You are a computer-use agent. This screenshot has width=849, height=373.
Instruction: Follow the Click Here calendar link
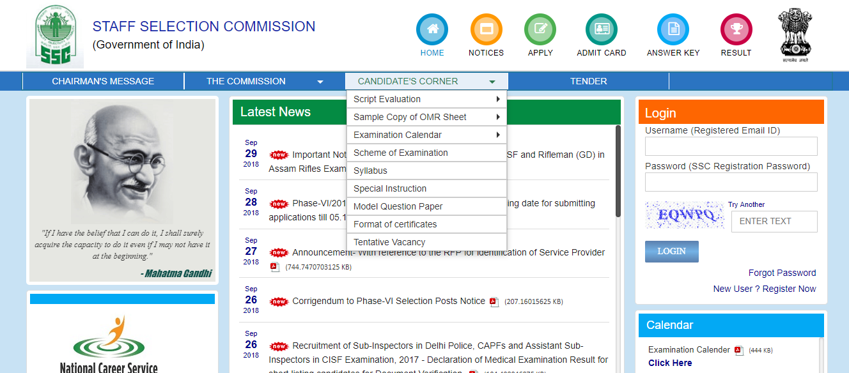click(x=670, y=363)
